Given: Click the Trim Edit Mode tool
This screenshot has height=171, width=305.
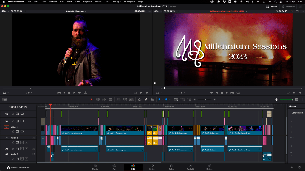Looking at the screenshot, I should pyautogui.click(x=98, y=100).
